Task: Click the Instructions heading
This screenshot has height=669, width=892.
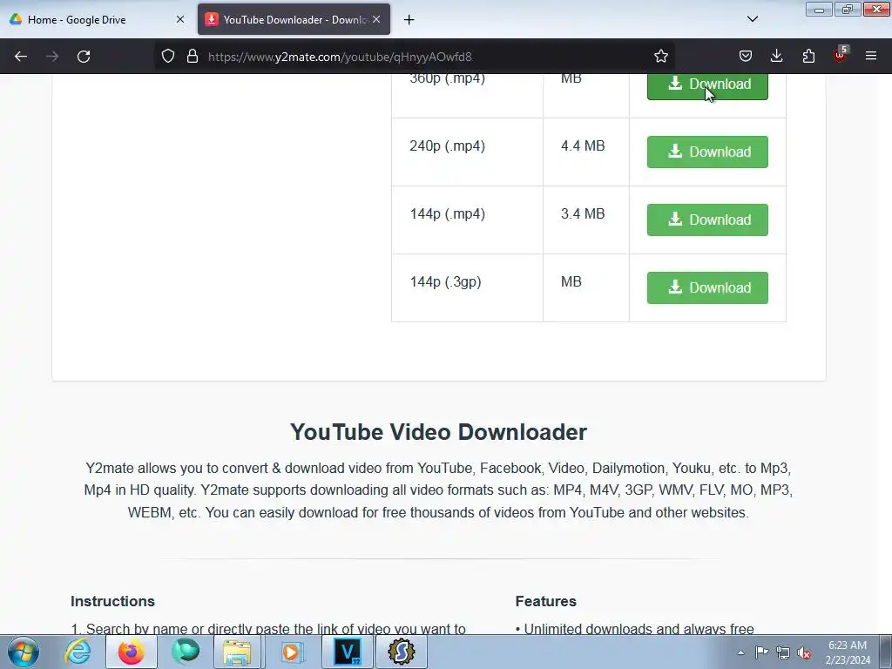Action: pyautogui.click(x=112, y=601)
